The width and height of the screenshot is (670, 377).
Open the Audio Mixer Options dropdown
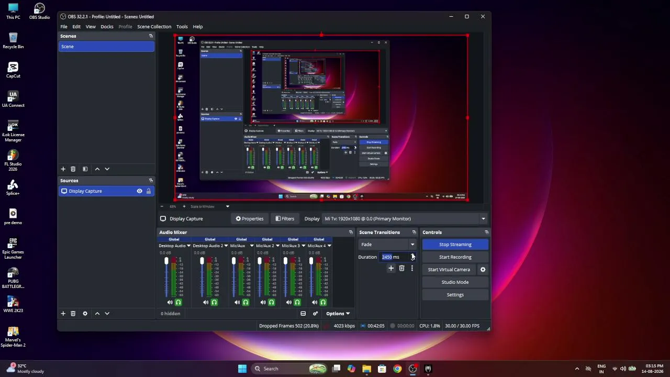338,314
